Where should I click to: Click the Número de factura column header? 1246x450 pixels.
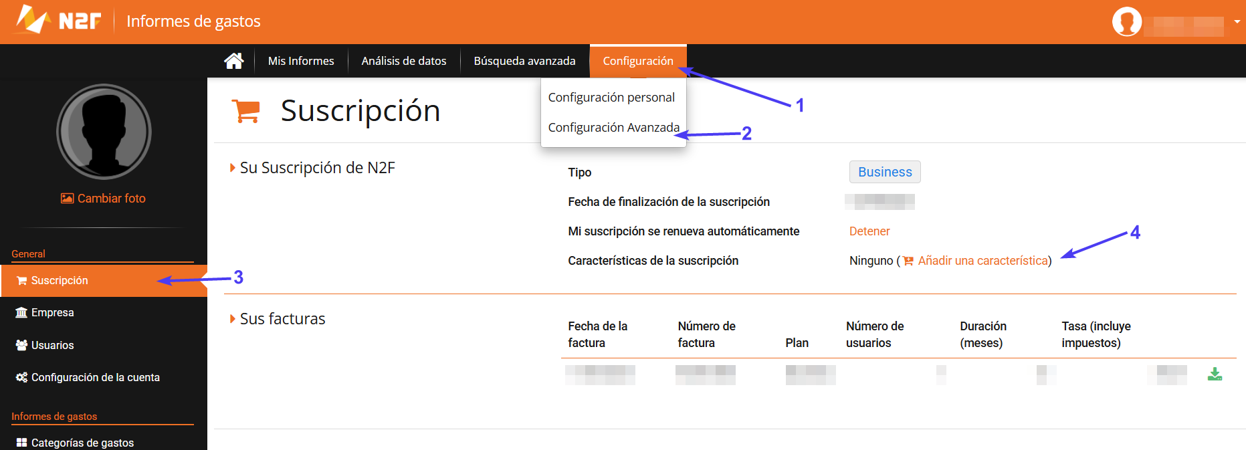706,334
